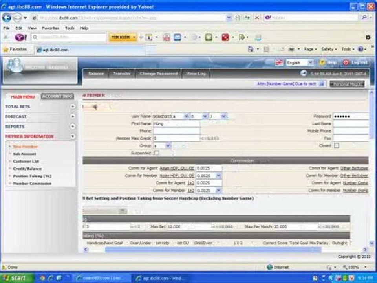
Task: Expand the FORECAST menu arrow
Action: pos(73,116)
